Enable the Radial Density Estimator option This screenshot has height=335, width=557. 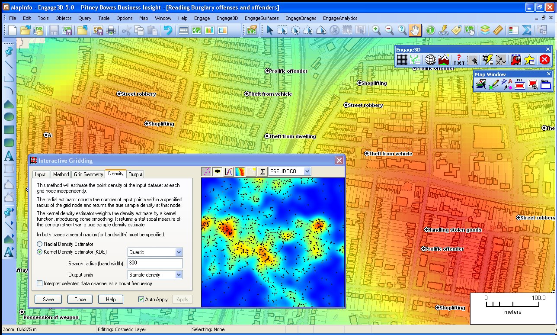coord(39,243)
